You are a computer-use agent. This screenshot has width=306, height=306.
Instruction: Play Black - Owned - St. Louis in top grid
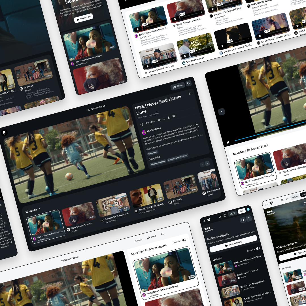(x=148, y=66)
